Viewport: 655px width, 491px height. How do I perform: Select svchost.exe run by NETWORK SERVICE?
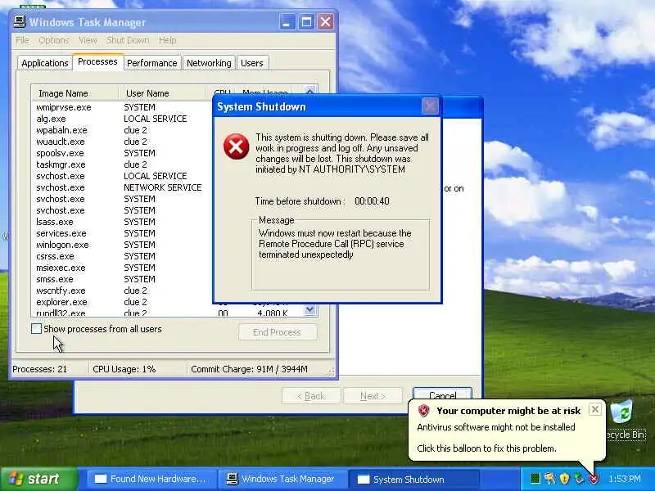pos(121,187)
